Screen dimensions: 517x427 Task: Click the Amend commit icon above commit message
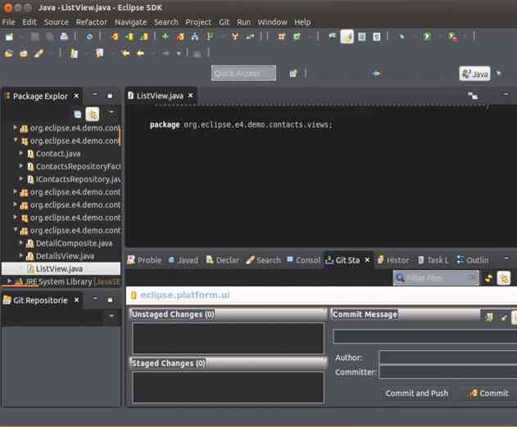(x=489, y=317)
